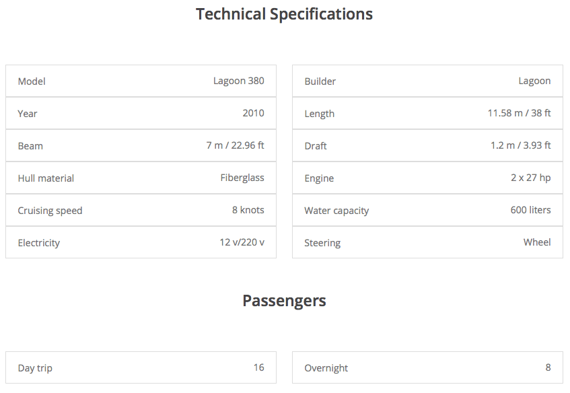The height and width of the screenshot is (393, 570).
Task: Click the Draft row label
Action: [x=315, y=146]
